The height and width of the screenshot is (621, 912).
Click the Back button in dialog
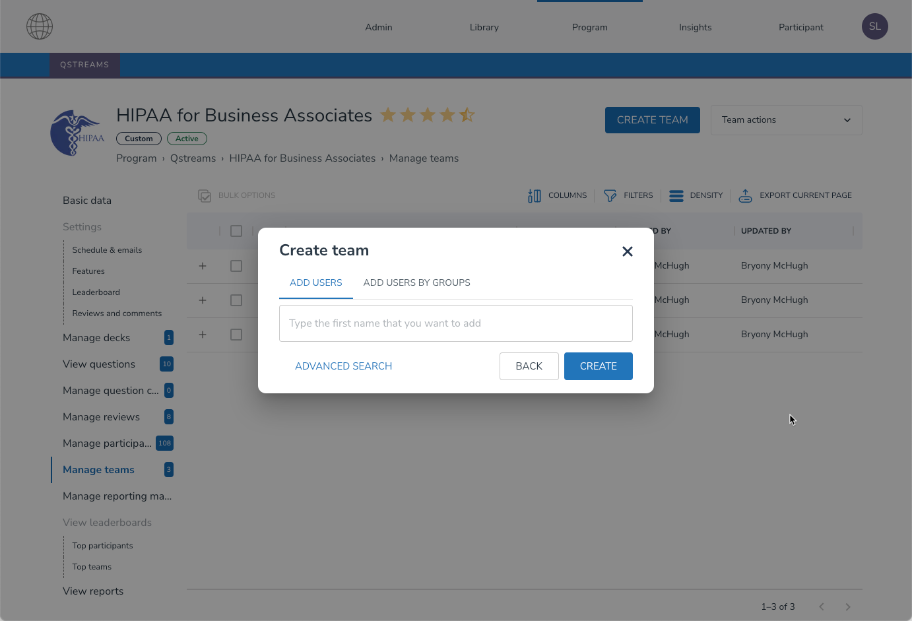click(x=529, y=366)
